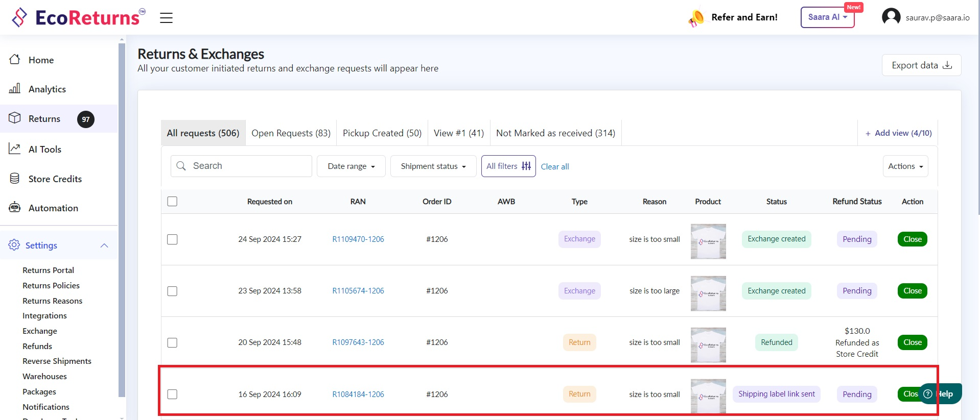Viewport: 980px width, 420px height.
Task: Expand the Date range dropdown
Action: (x=351, y=166)
